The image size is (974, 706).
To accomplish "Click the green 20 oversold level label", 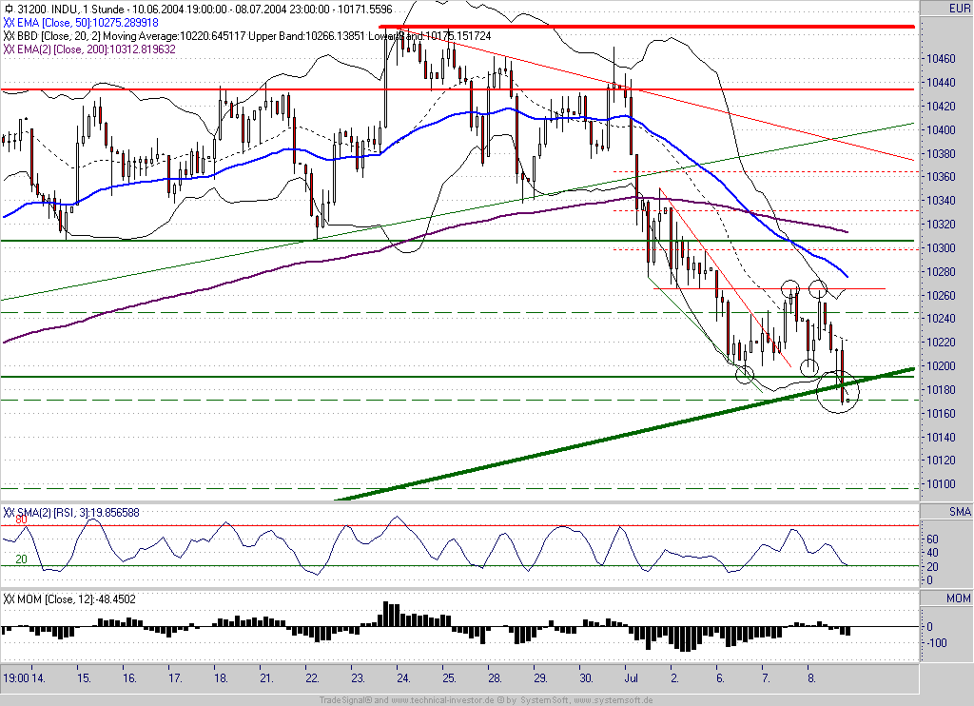I will 21,559.
